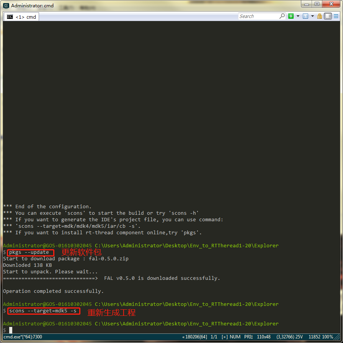Click the 180206[64] version status entry

coord(196,336)
